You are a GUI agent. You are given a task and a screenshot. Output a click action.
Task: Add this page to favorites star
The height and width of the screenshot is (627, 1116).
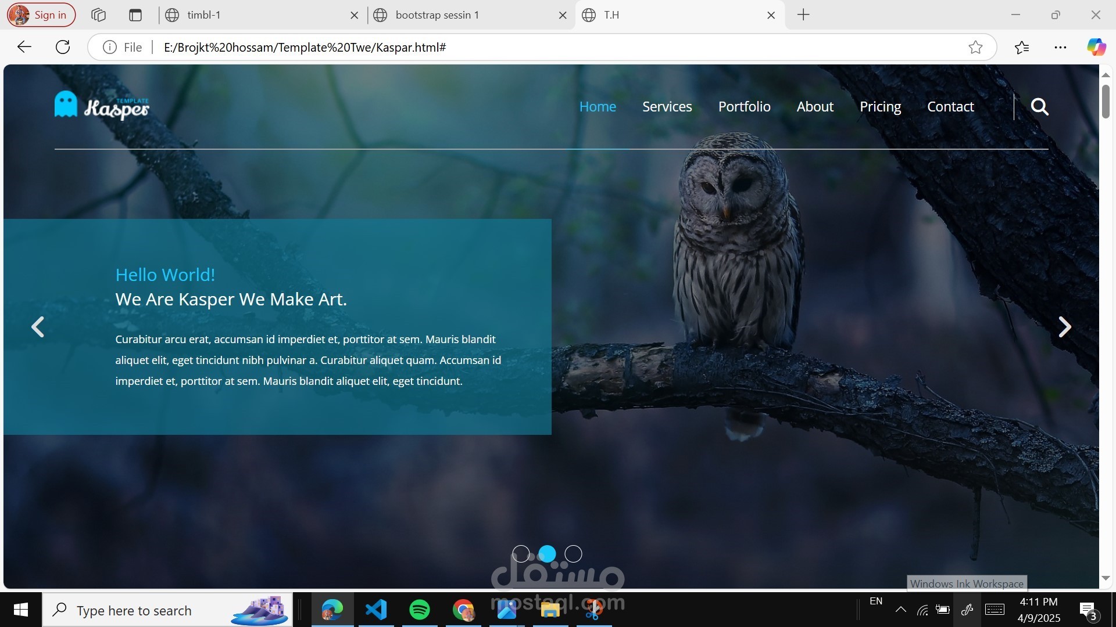pos(975,47)
